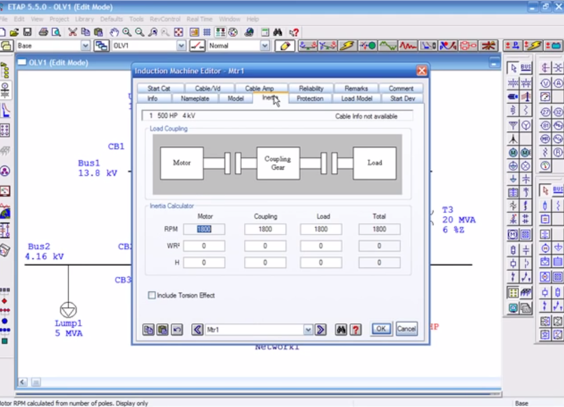Open the Cable Amp tab

click(x=259, y=88)
